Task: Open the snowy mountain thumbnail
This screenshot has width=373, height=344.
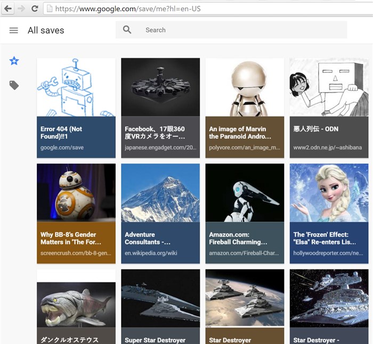Action: coord(160,193)
